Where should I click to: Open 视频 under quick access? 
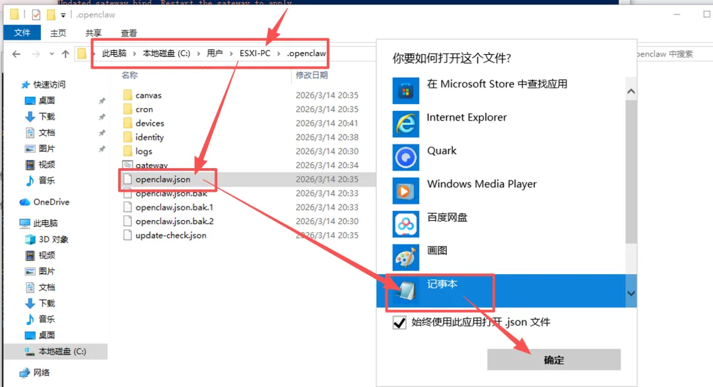(x=46, y=164)
